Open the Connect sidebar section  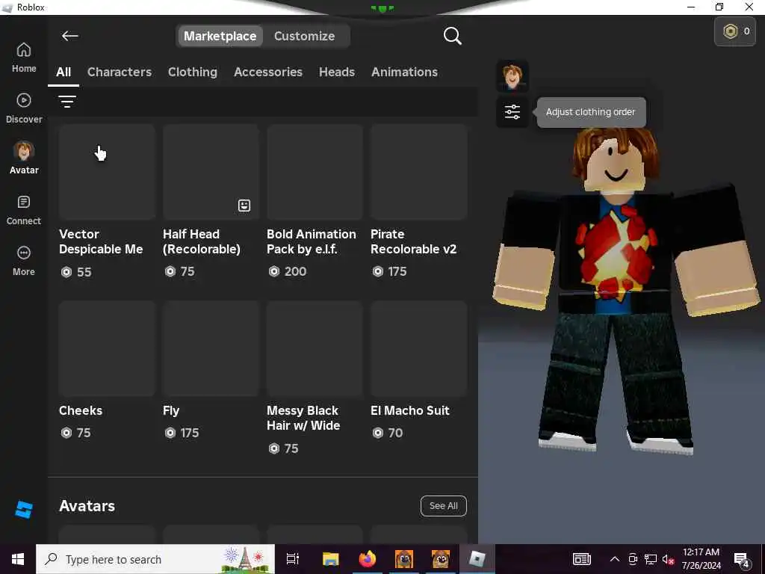pos(23,210)
